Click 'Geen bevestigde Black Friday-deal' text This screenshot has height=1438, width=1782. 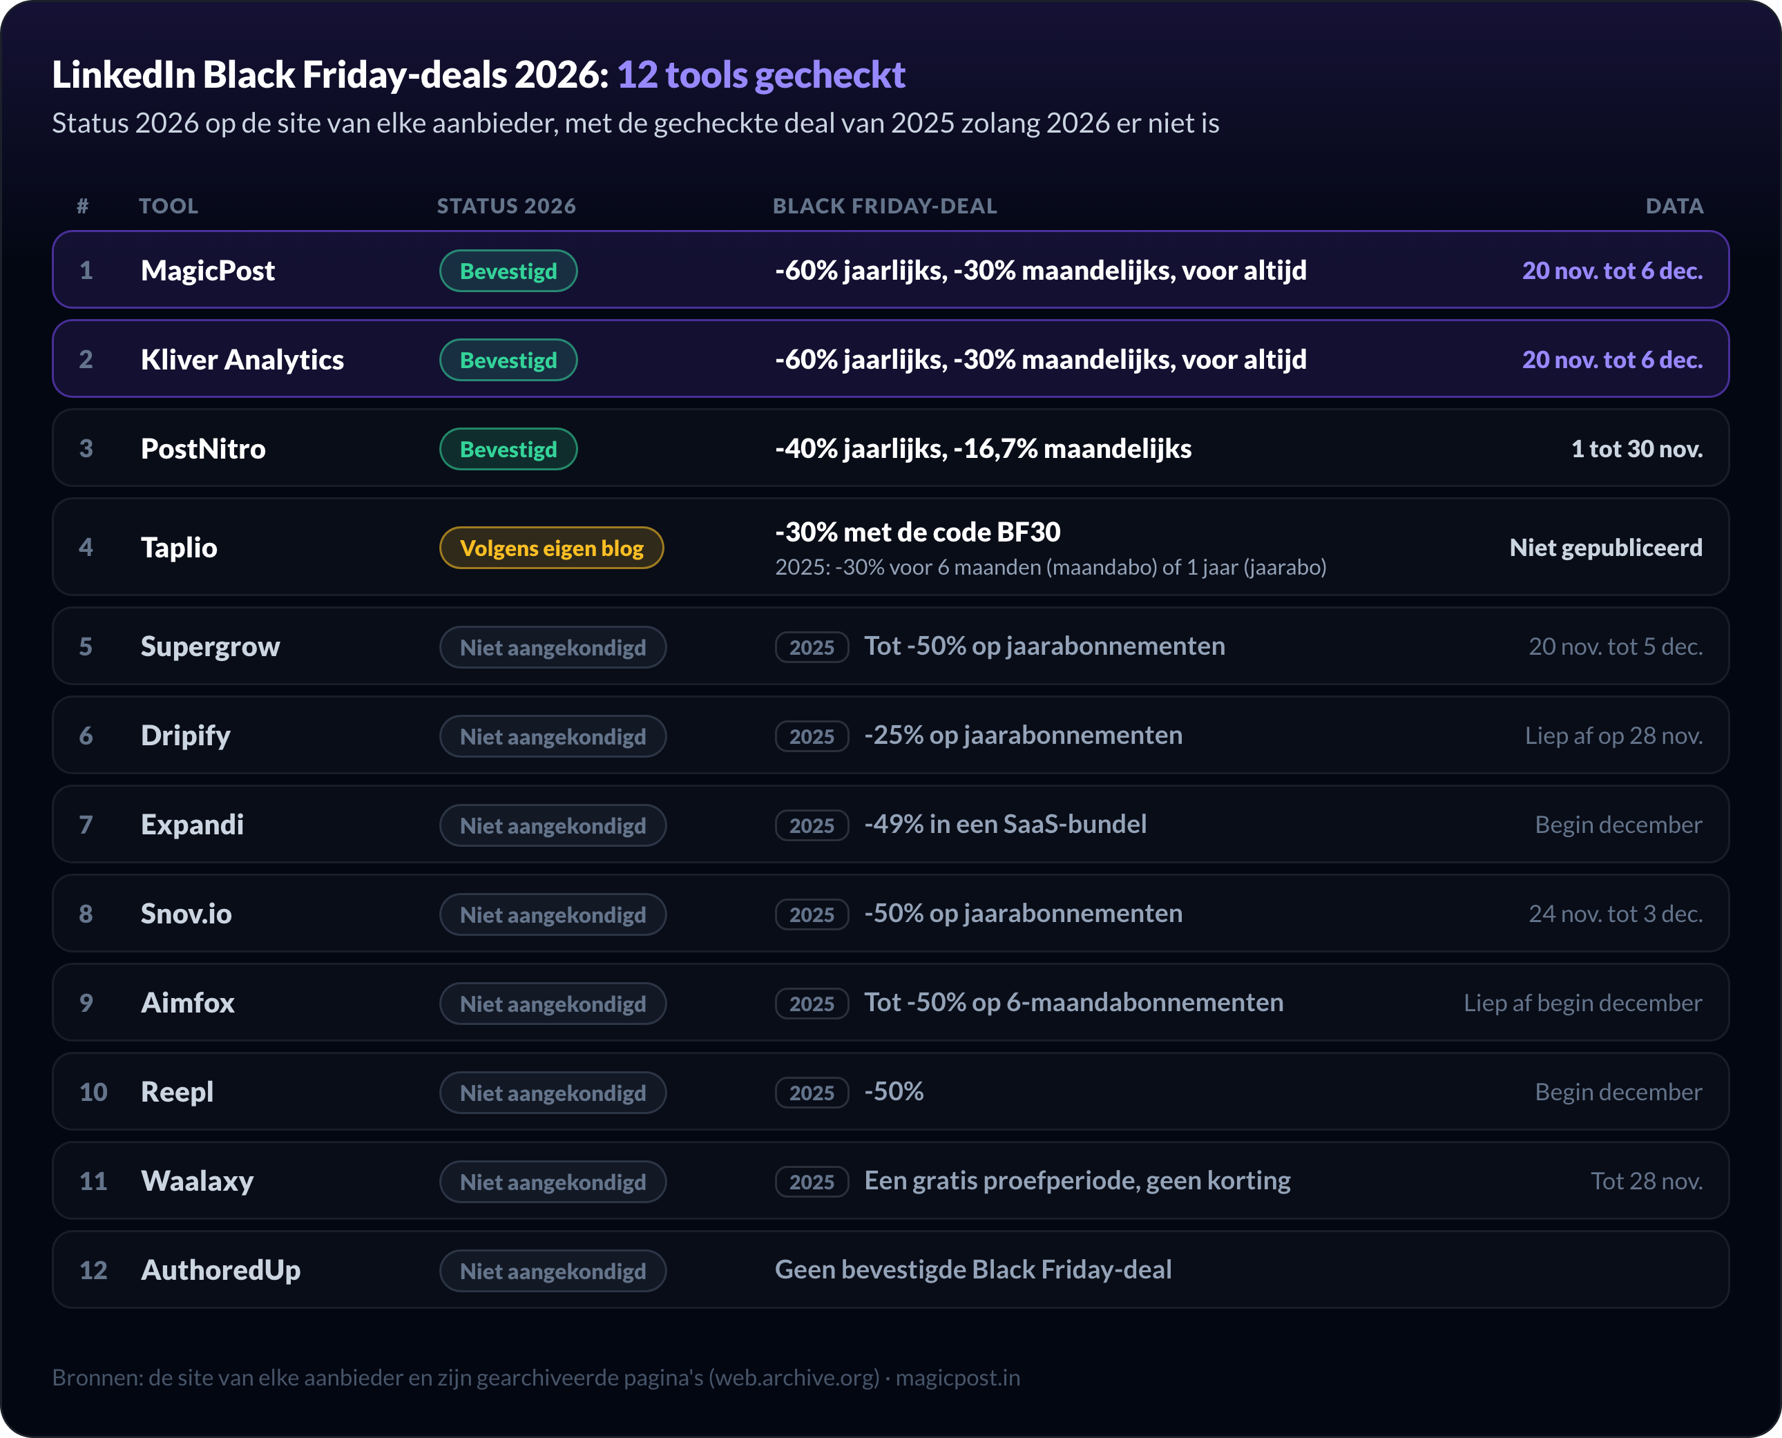coord(973,1269)
